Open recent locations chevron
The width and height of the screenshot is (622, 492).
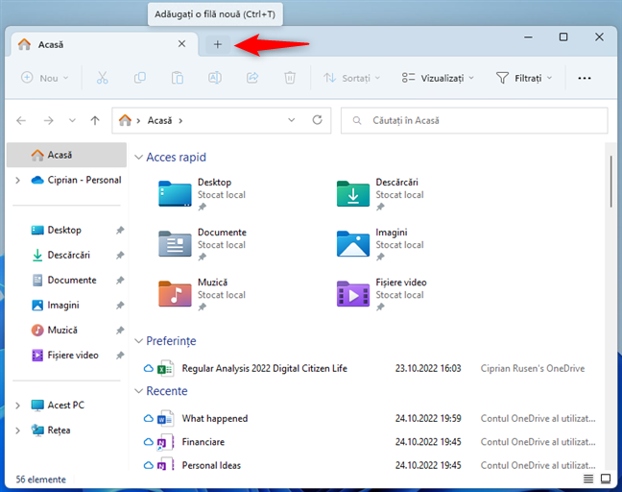click(x=72, y=120)
